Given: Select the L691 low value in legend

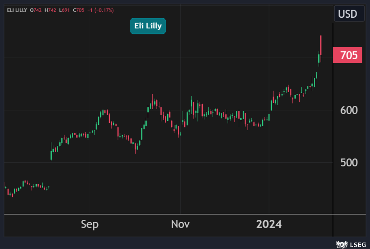Looking at the screenshot, I should coord(65,10).
